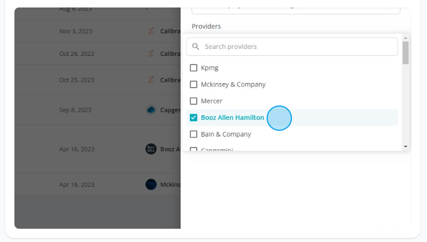Check the Kpmg provider checkbox
This screenshot has width=427, height=242.
tap(193, 68)
